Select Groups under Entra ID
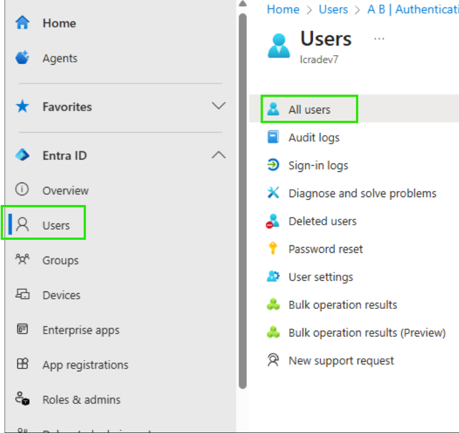Screen dimensions: 459x433 (x=61, y=261)
